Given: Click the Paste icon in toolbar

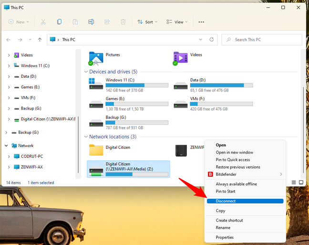Looking at the screenshot, I should click(x=75, y=22).
